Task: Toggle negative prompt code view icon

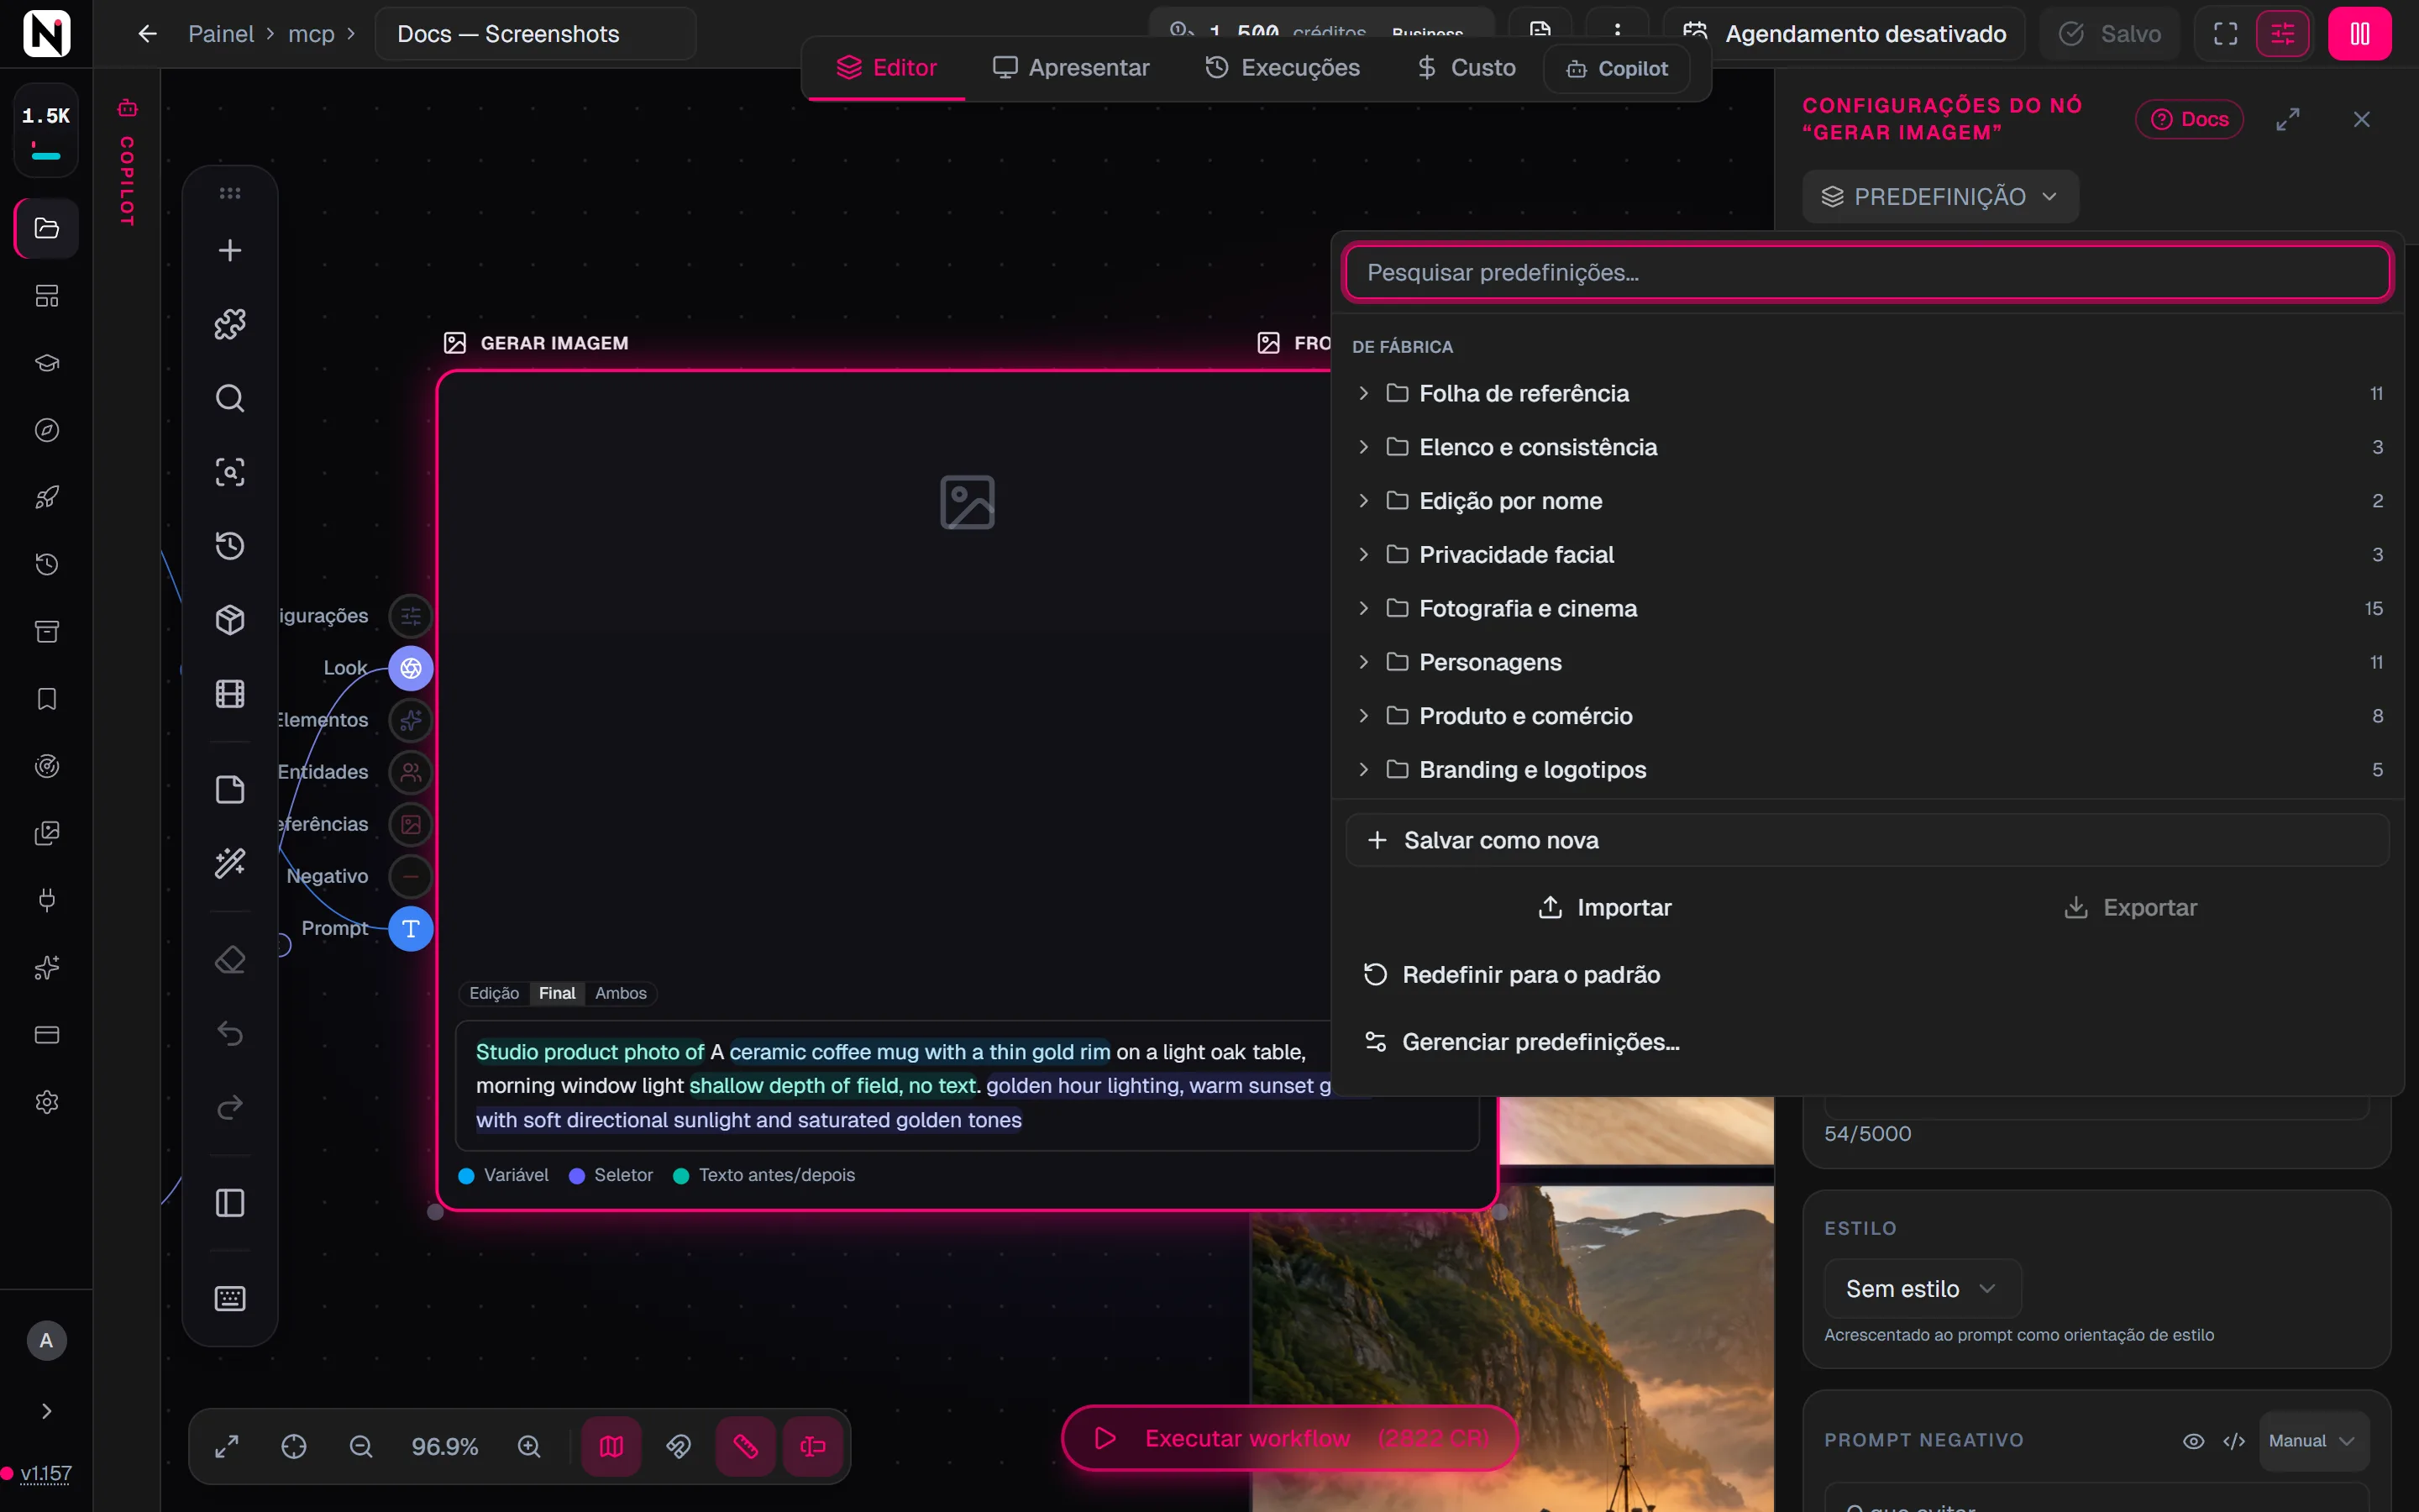Action: click(2234, 1441)
